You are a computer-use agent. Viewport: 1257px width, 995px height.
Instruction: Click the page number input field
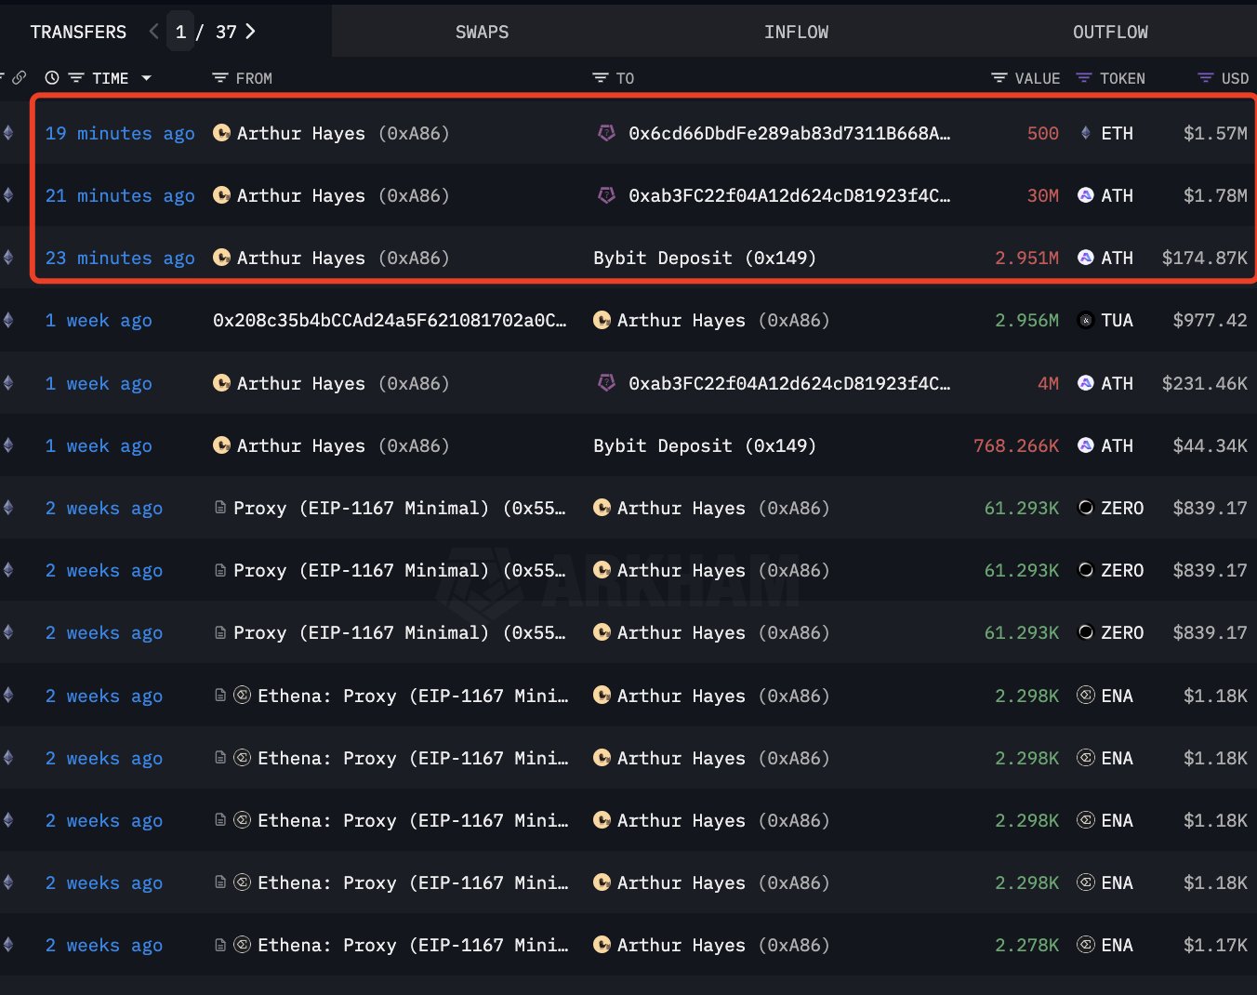[x=180, y=32]
